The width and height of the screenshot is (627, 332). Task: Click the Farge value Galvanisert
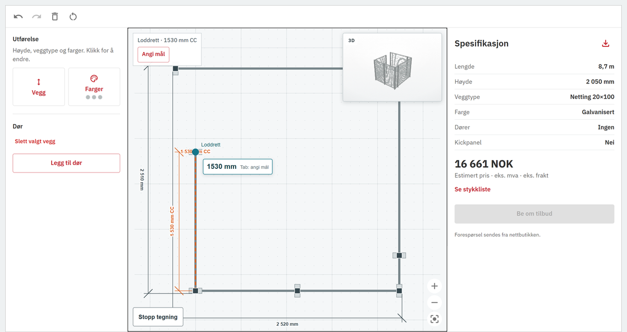(598, 112)
